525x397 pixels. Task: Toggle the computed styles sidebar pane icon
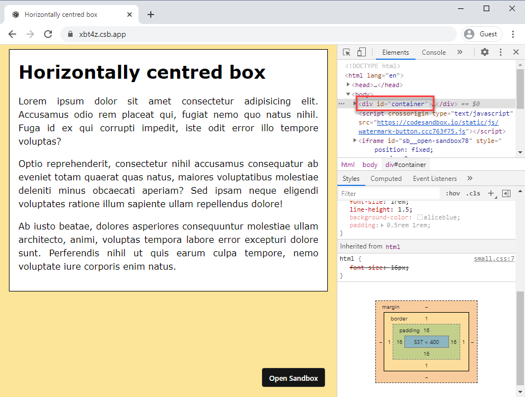point(507,193)
